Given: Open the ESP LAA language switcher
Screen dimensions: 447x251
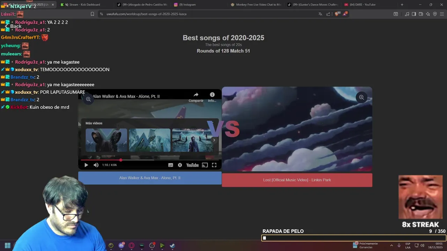Looking at the screenshot, I should [x=408, y=245].
